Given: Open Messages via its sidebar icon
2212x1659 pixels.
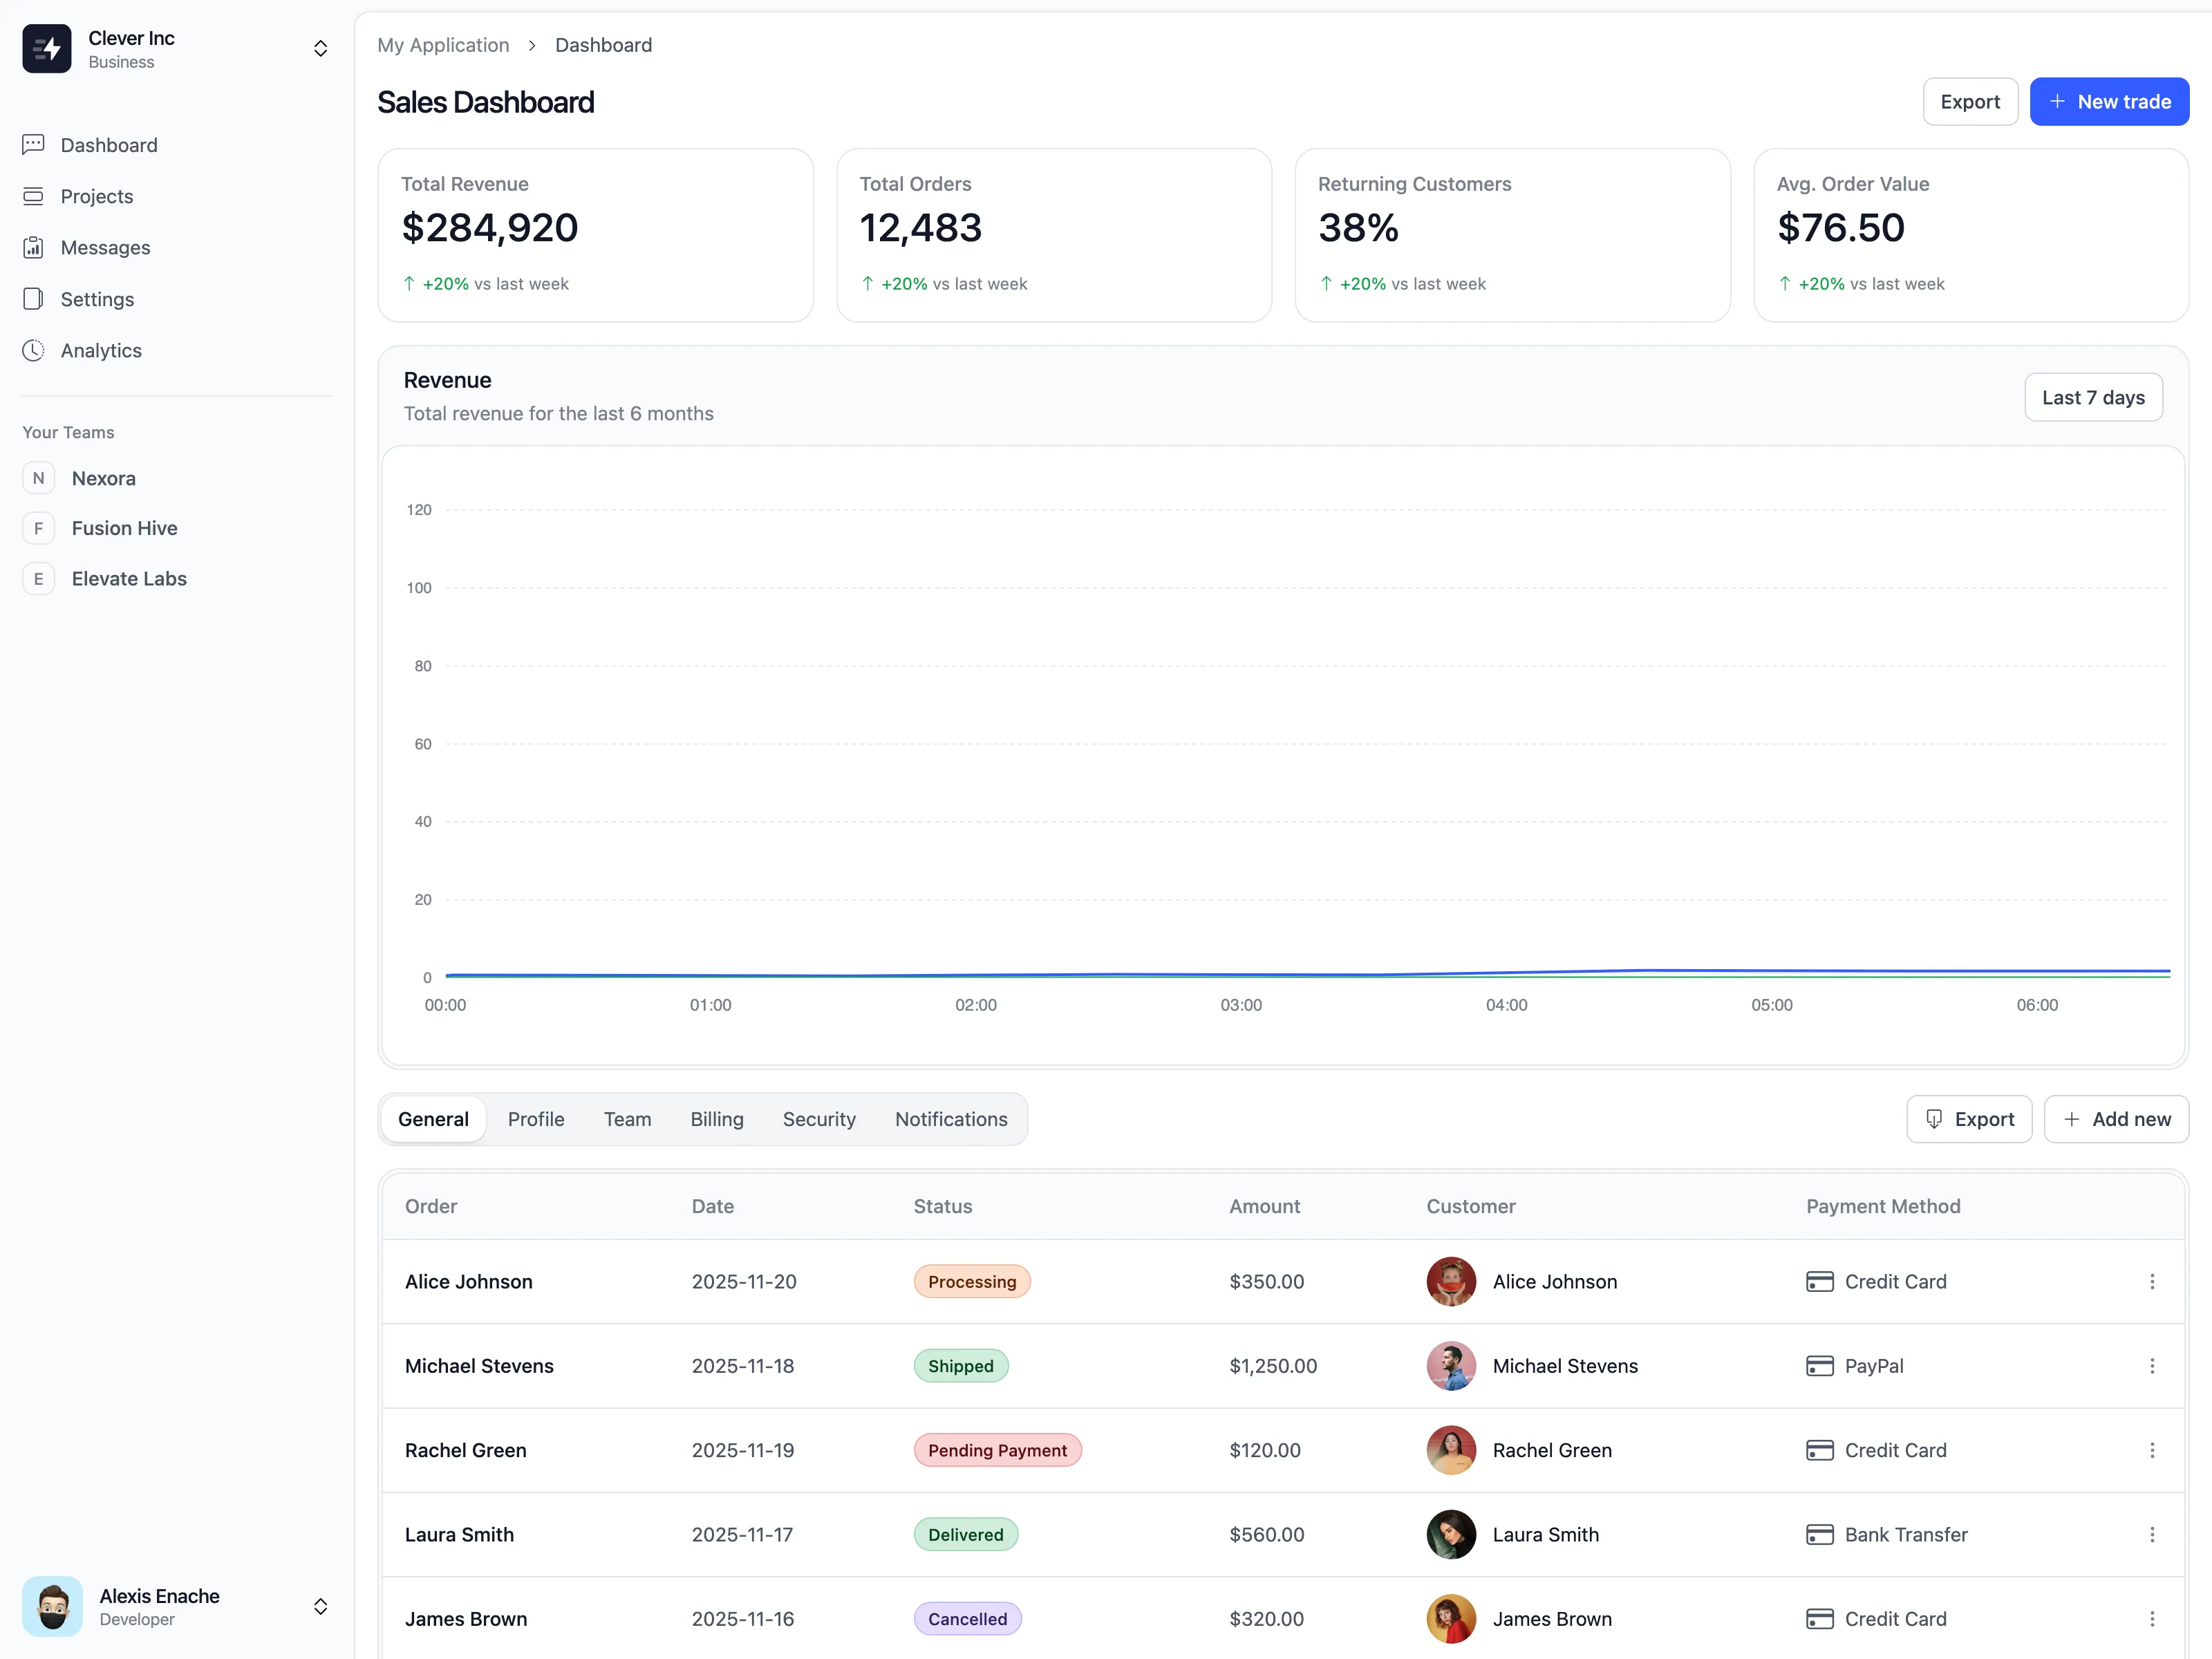Looking at the screenshot, I should [33, 247].
